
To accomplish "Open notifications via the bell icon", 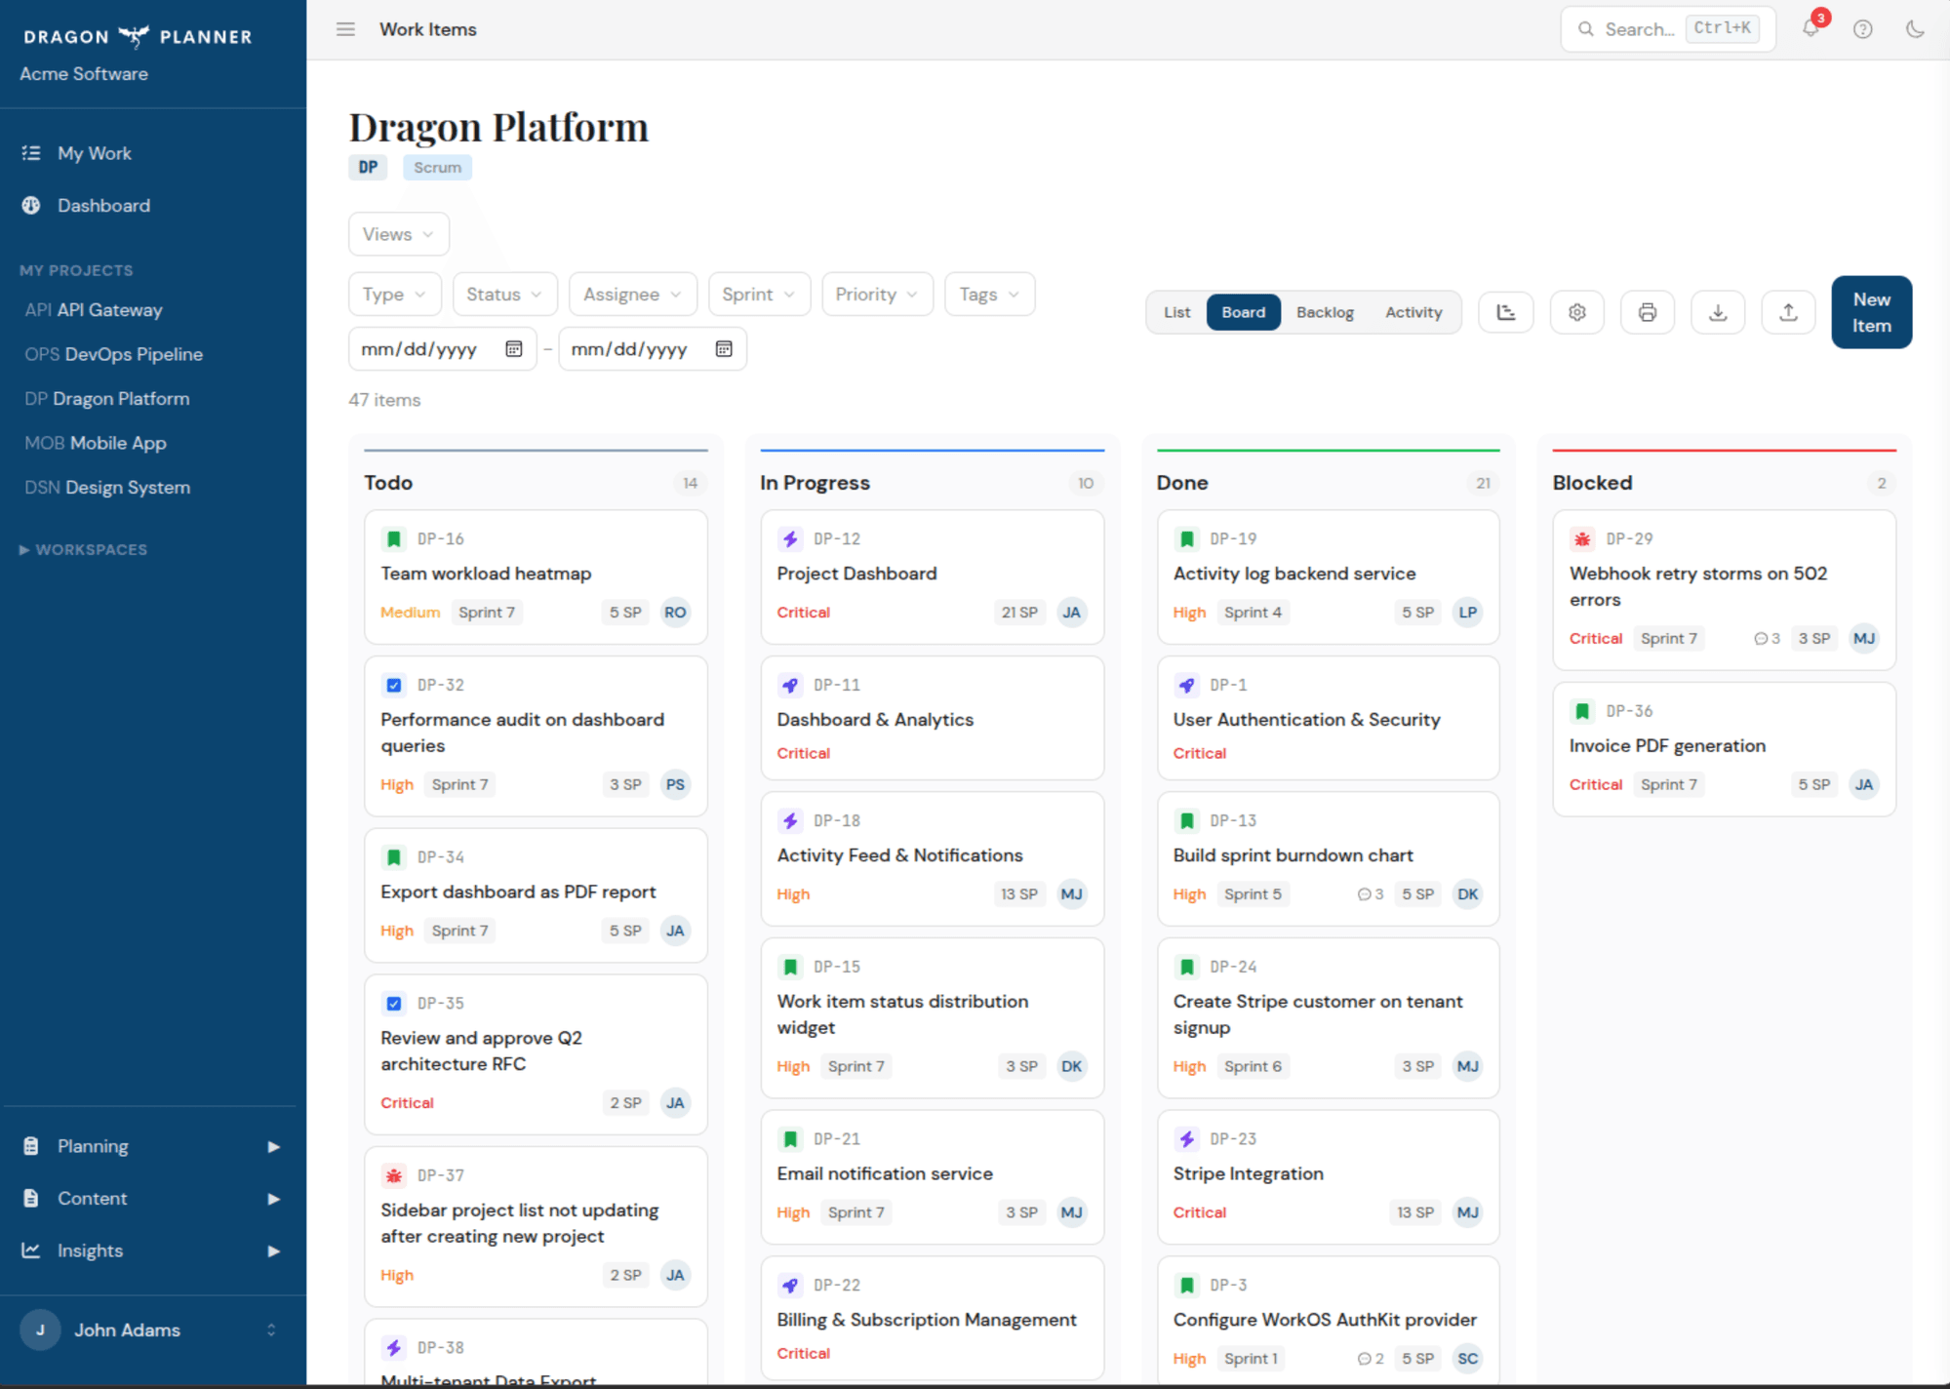I will click(1810, 29).
